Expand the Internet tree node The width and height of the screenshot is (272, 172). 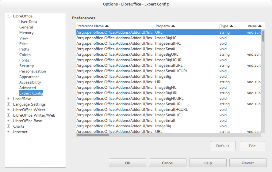[x=9, y=132]
